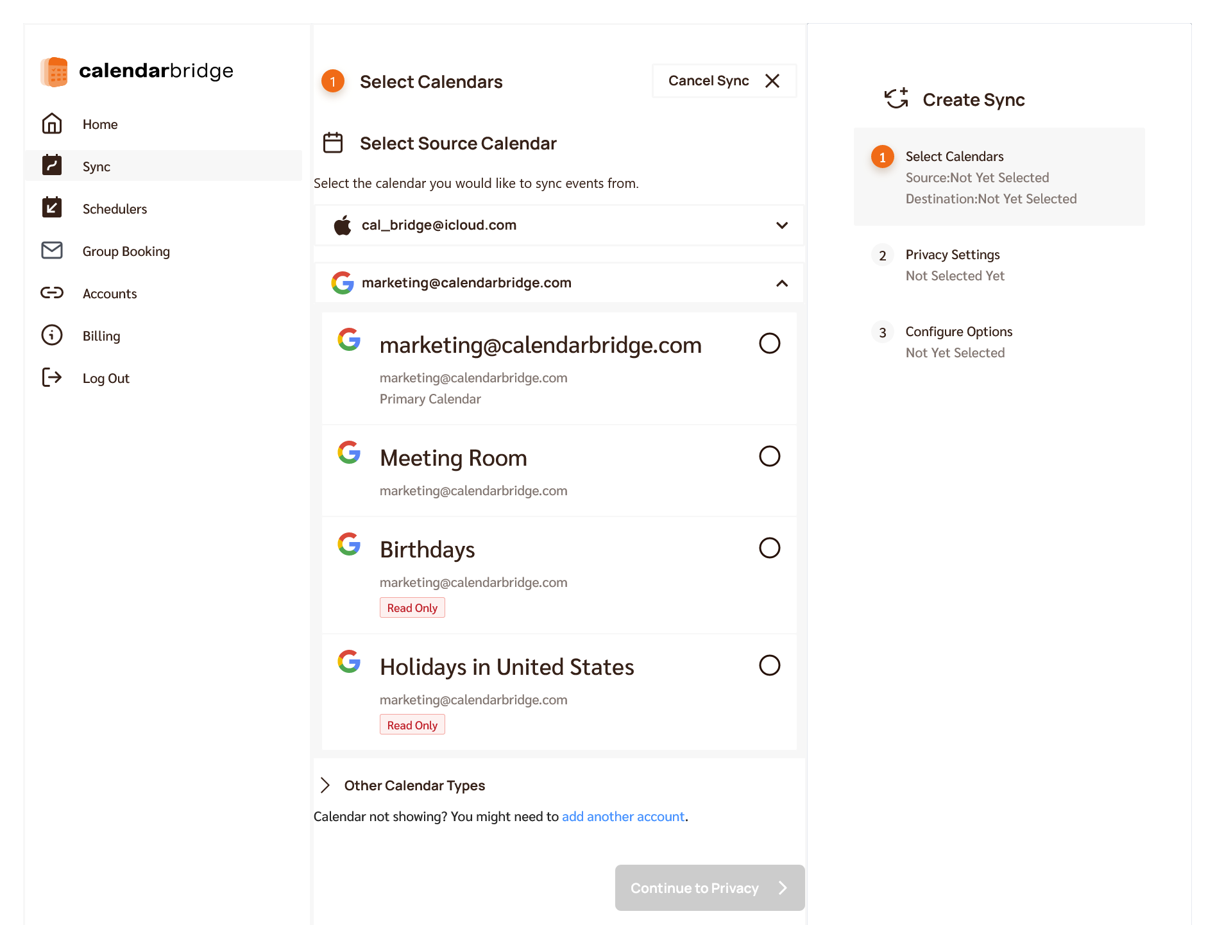Click the X icon next to Cancel Sync
The height and width of the screenshot is (925, 1215).
pyautogui.click(x=772, y=81)
